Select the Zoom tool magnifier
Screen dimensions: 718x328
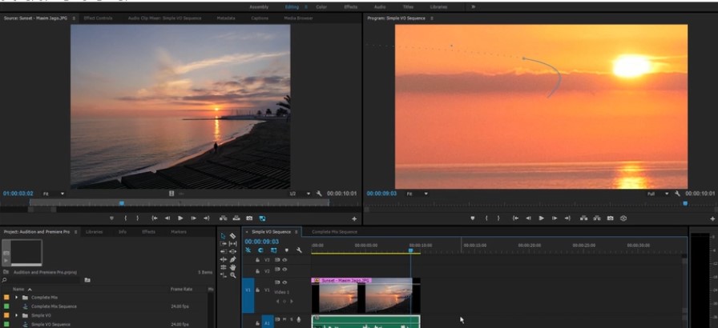[232, 275]
